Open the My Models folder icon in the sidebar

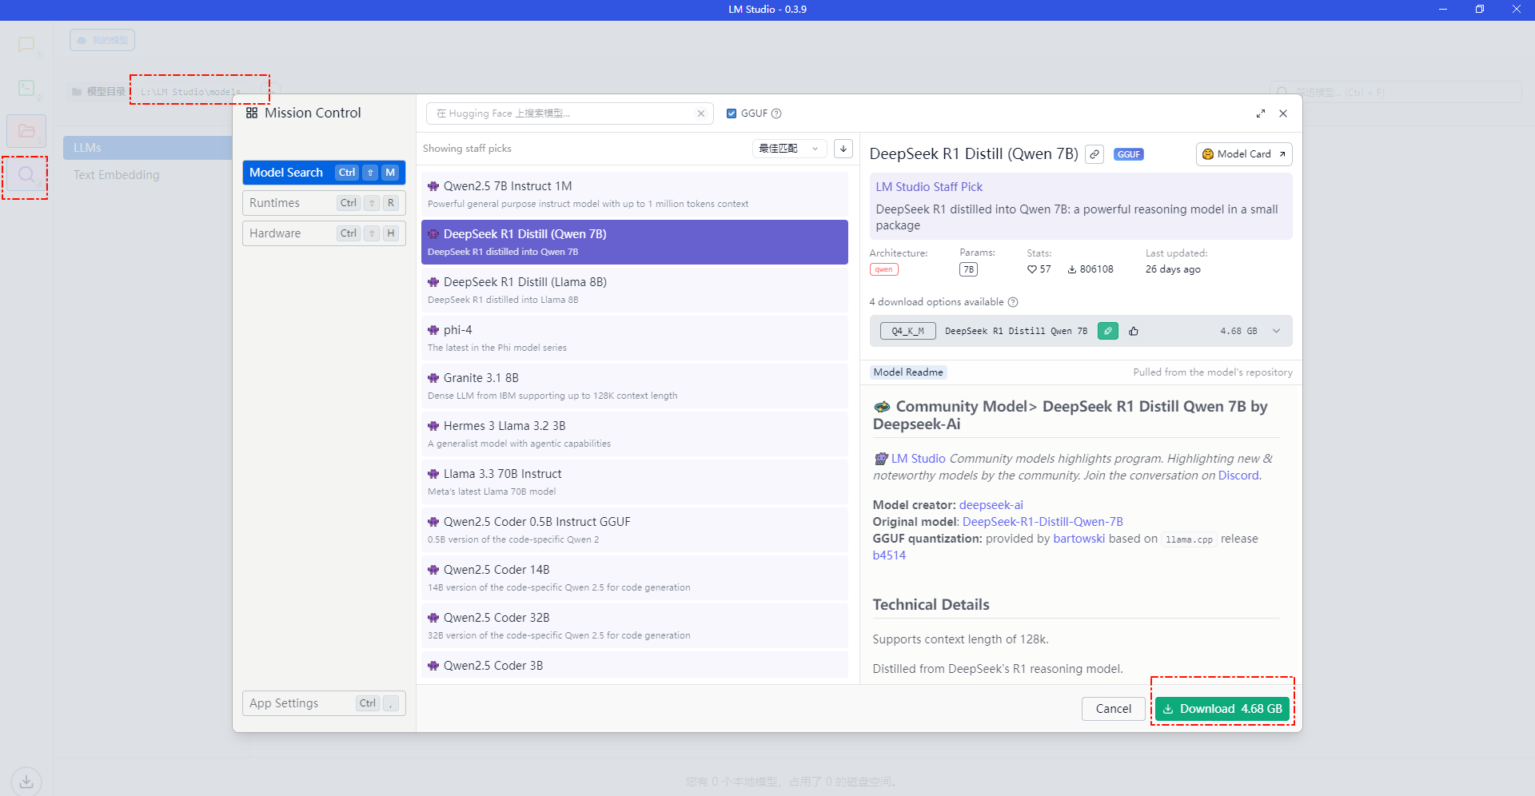(x=26, y=130)
